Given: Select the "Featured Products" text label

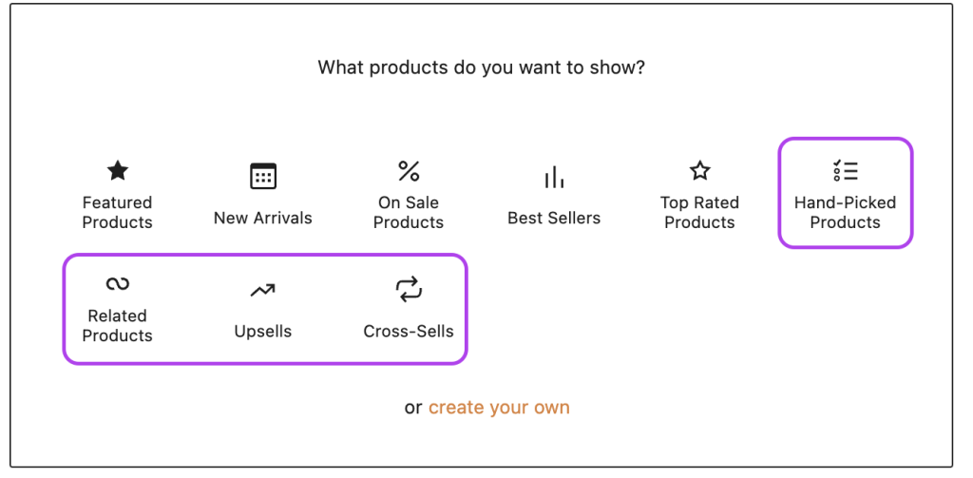Looking at the screenshot, I should coord(117,212).
